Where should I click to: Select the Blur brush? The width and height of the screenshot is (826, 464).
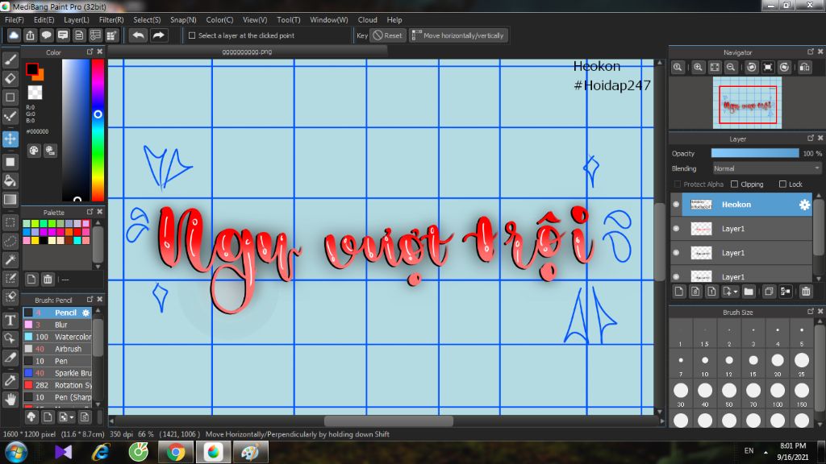(x=57, y=325)
